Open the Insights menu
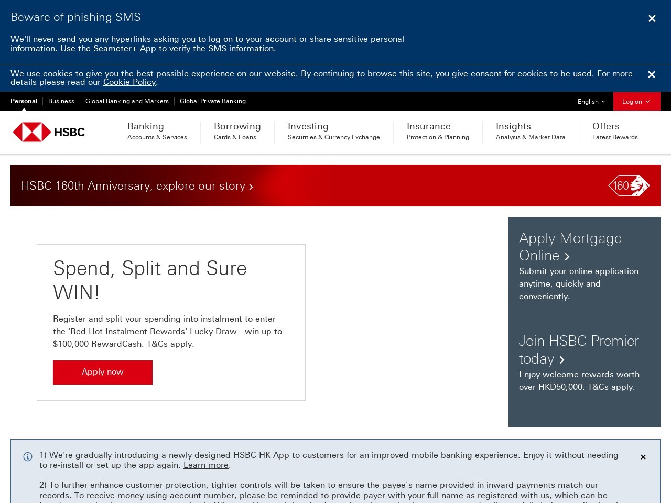This screenshot has height=503, width=671. point(531,131)
